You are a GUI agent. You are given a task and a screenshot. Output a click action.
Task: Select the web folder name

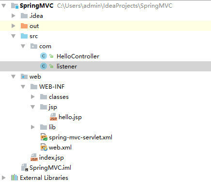pyautogui.click(x=35, y=77)
